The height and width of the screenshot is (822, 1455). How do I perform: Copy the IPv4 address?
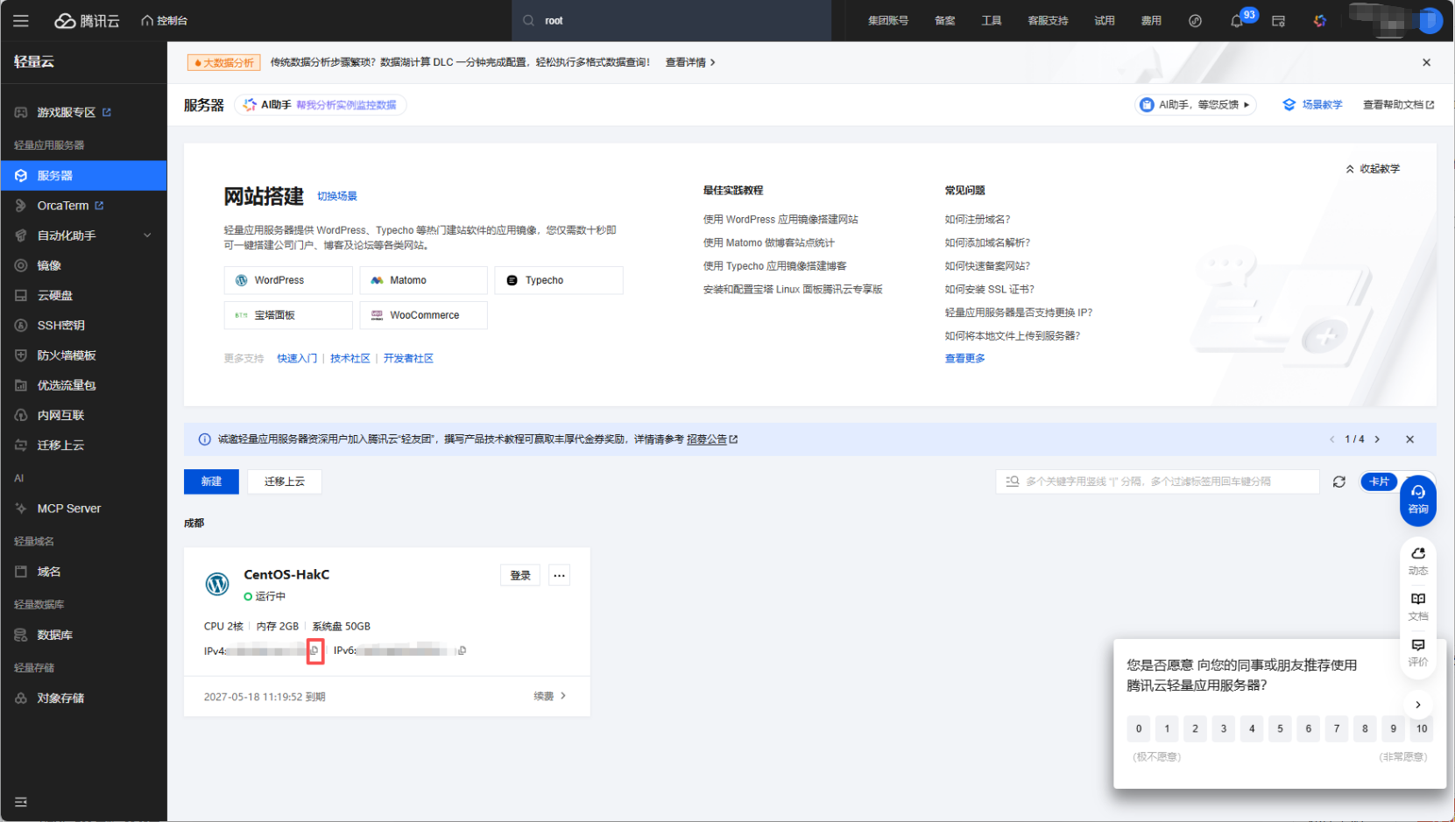[314, 650]
